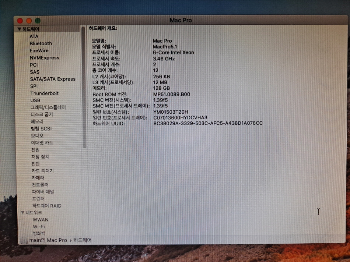Select SATA/SATA Express in the sidebar

[x=53, y=79]
